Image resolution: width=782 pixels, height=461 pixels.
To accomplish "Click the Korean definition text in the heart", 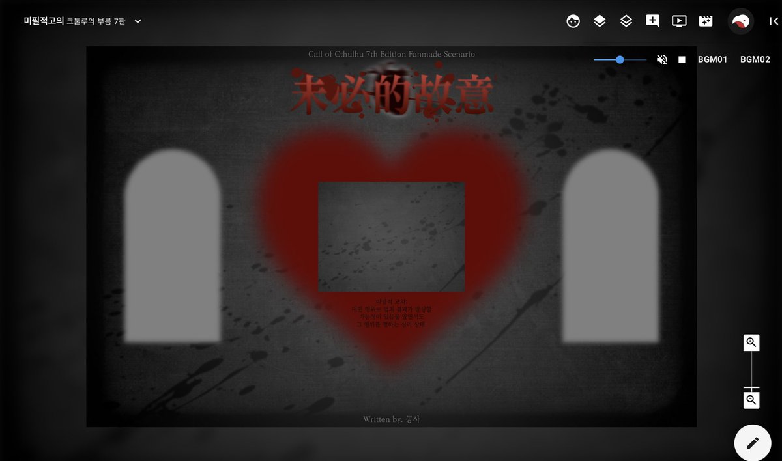I will 391,313.
